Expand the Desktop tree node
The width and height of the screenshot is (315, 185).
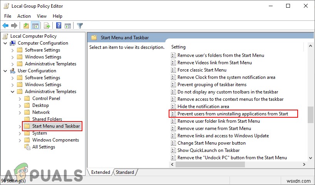coord(20,105)
